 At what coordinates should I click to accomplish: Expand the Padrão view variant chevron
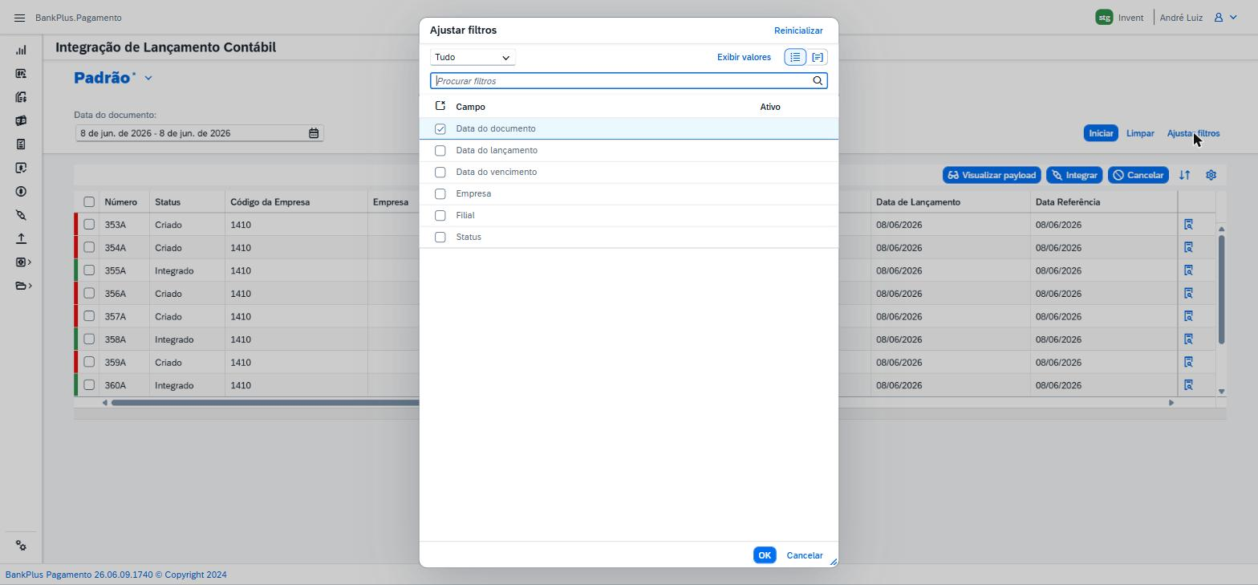148,78
